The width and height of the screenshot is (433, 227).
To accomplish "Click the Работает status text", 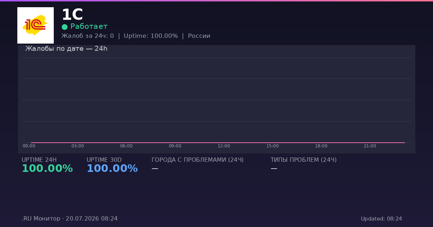I will (x=89, y=27).
